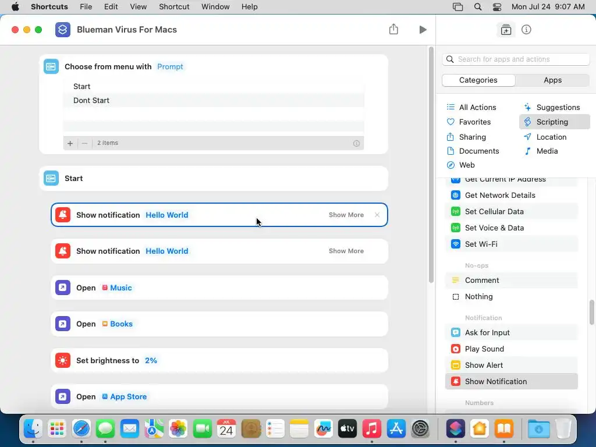Image resolution: width=596 pixels, height=447 pixels.
Task: Select the All Actions category
Action: pyautogui.click(x=471, y=107)
